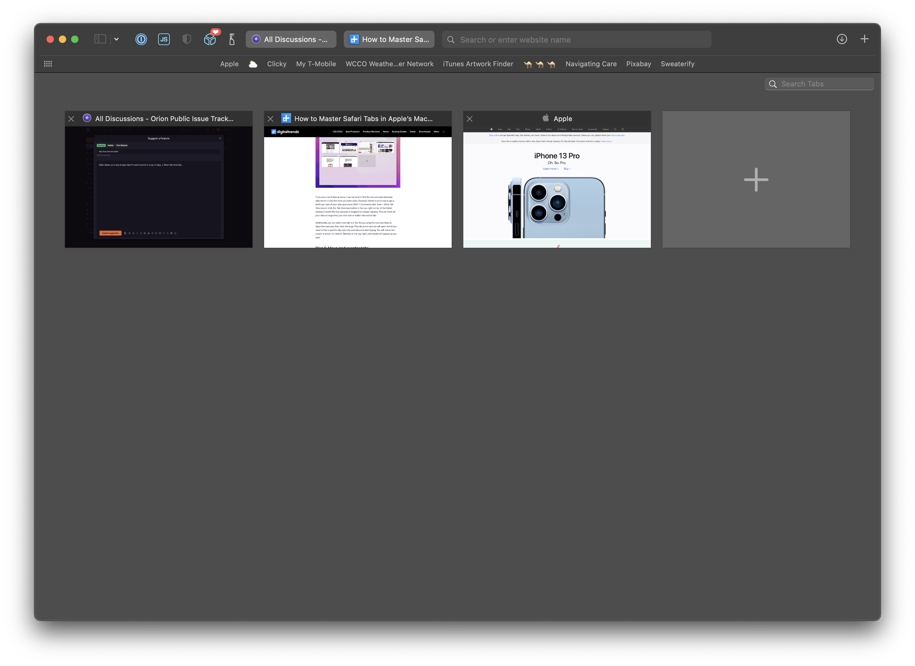Close the All Discussions tab

click(70, 119)
